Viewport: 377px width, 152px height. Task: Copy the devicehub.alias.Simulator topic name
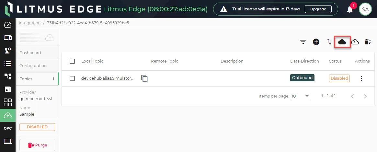coord(144,78)
